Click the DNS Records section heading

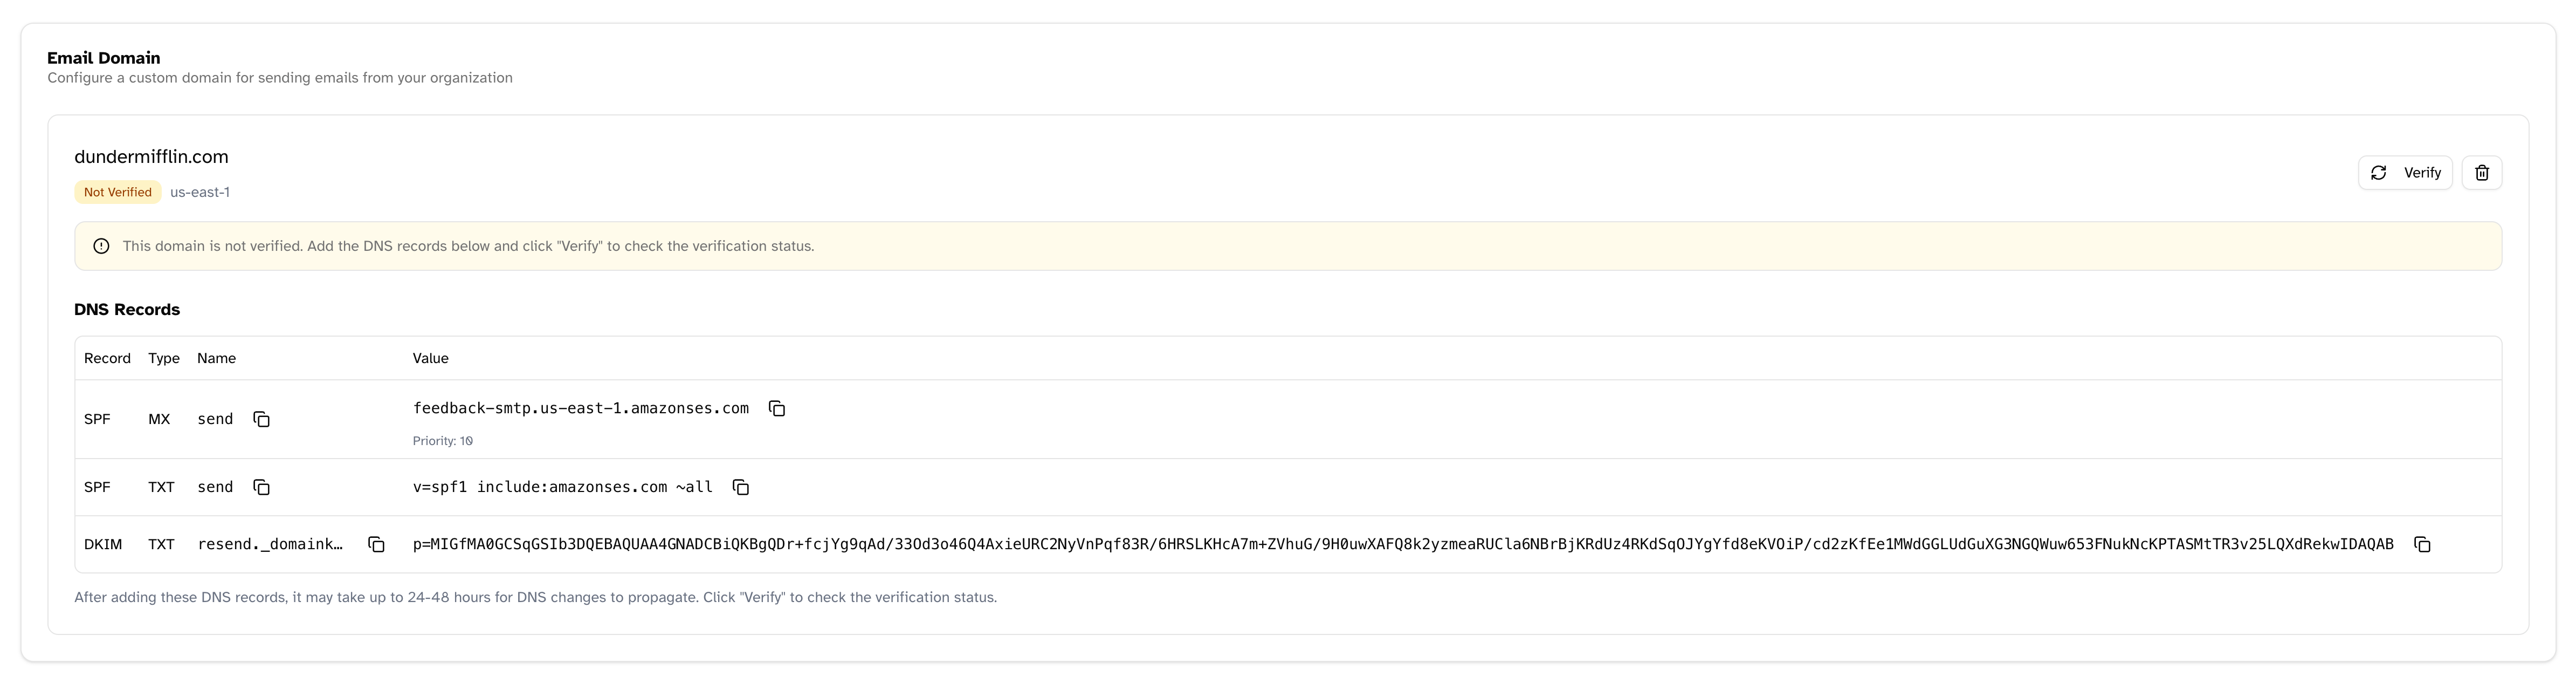126,309
